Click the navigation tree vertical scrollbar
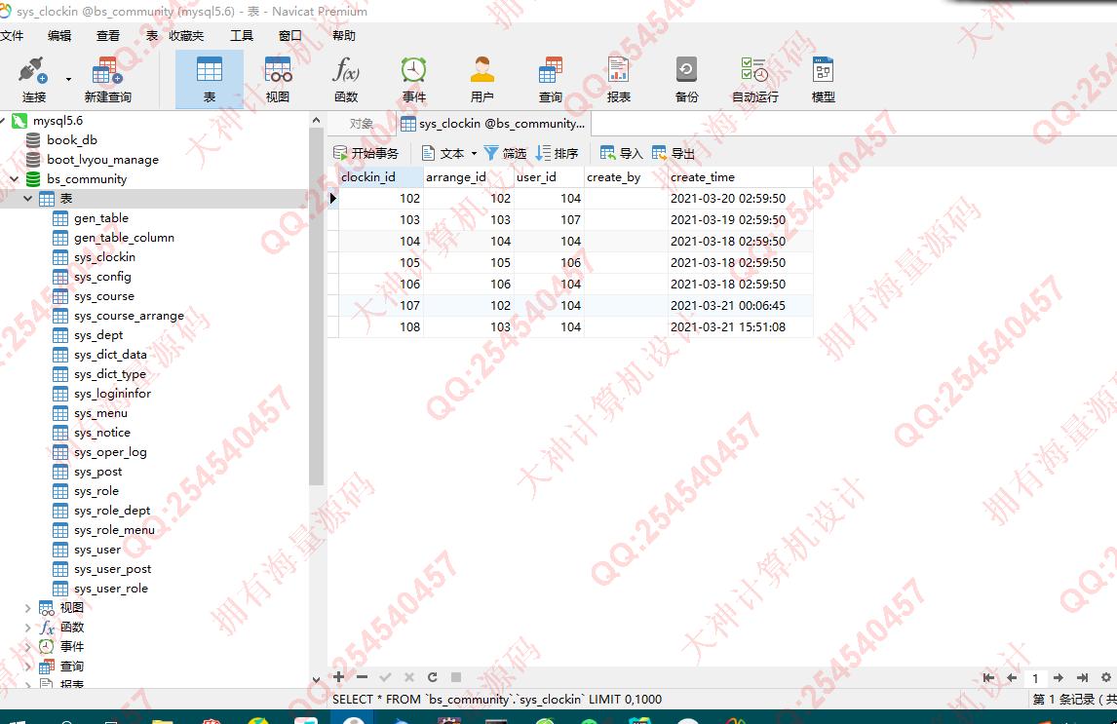Image resolution: width=1117 pixels, height=724 pixels. (317, 307)
